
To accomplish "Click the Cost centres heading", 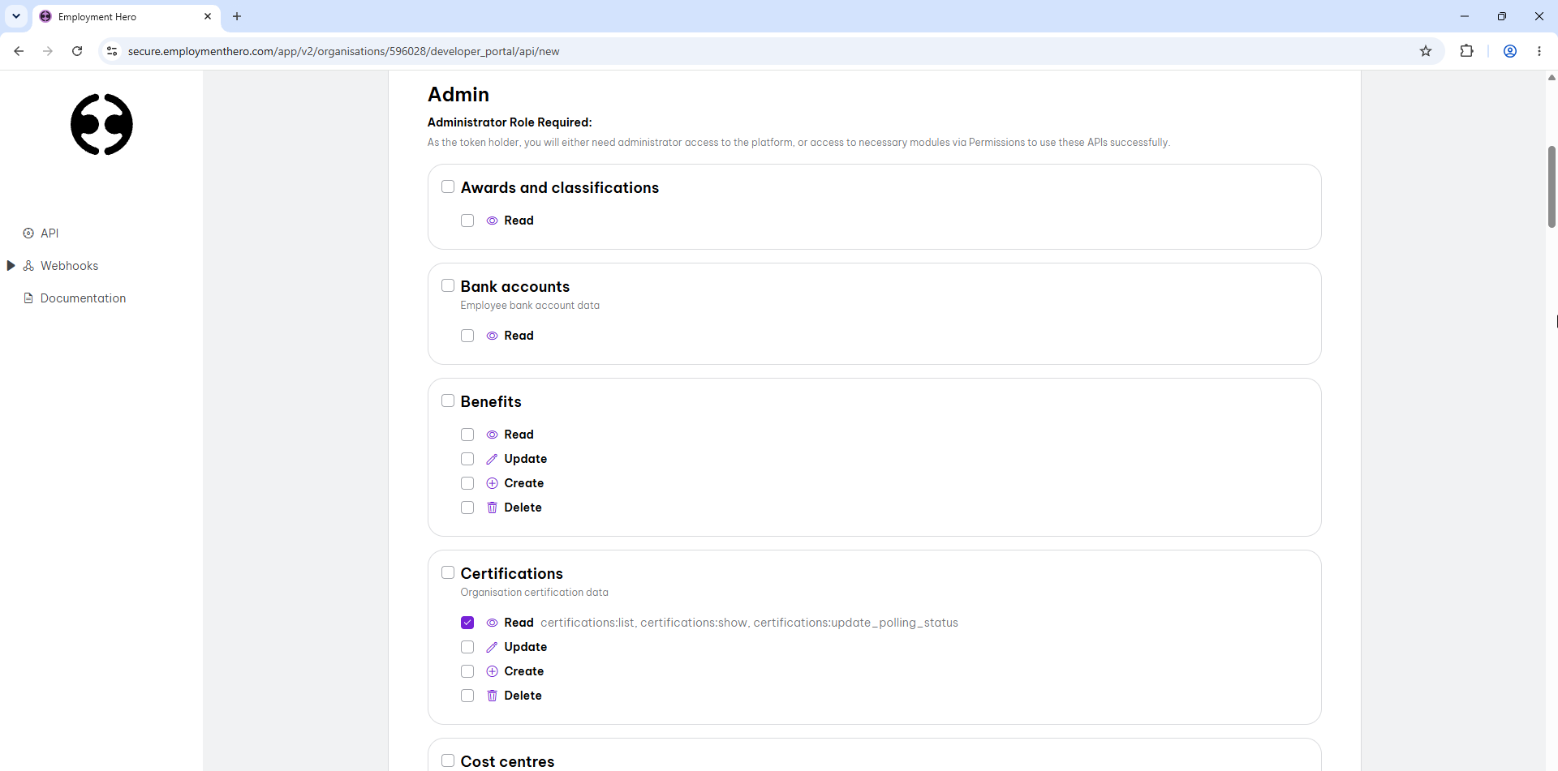I will (x=507, y=761).
